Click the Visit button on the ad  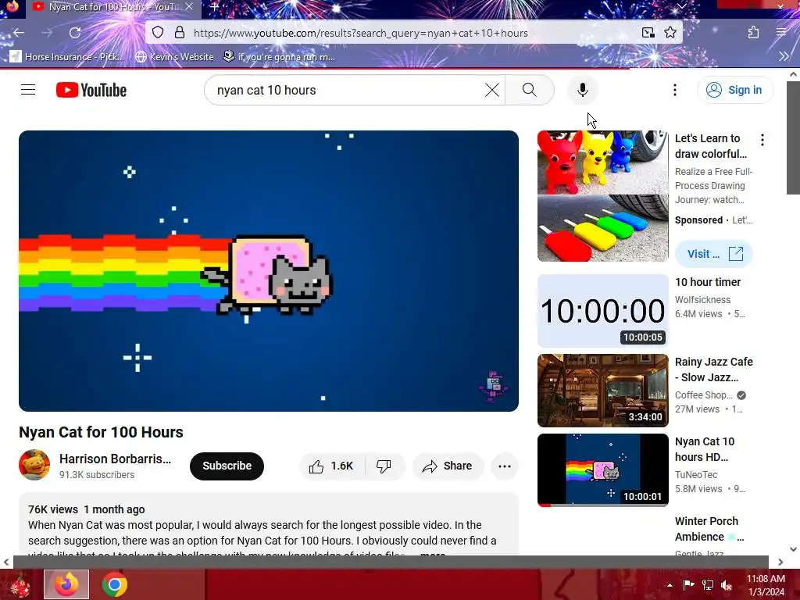point(714,254)
